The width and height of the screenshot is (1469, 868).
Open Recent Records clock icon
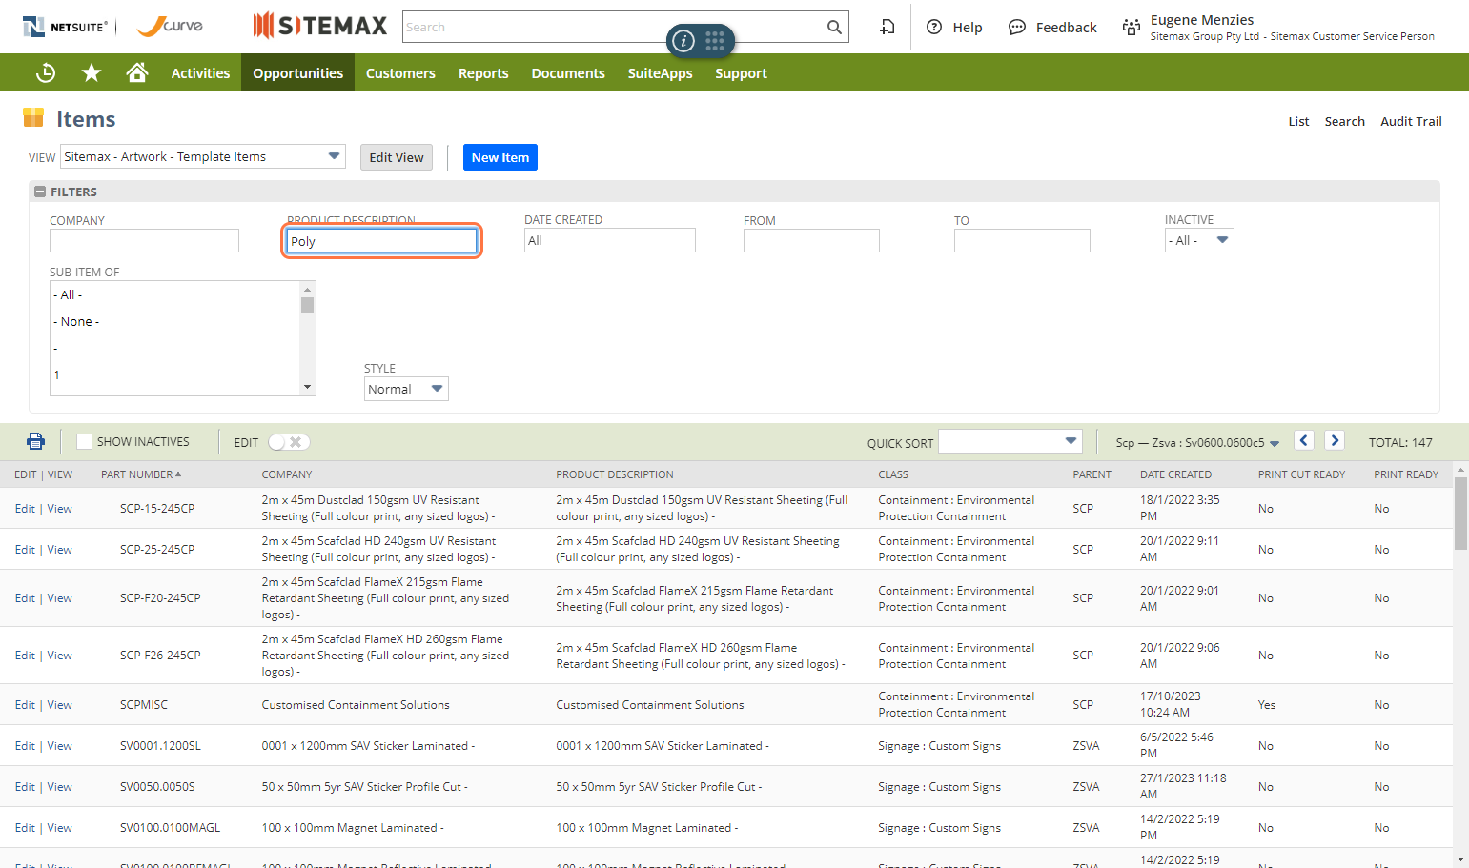click(x=46, y=72)
